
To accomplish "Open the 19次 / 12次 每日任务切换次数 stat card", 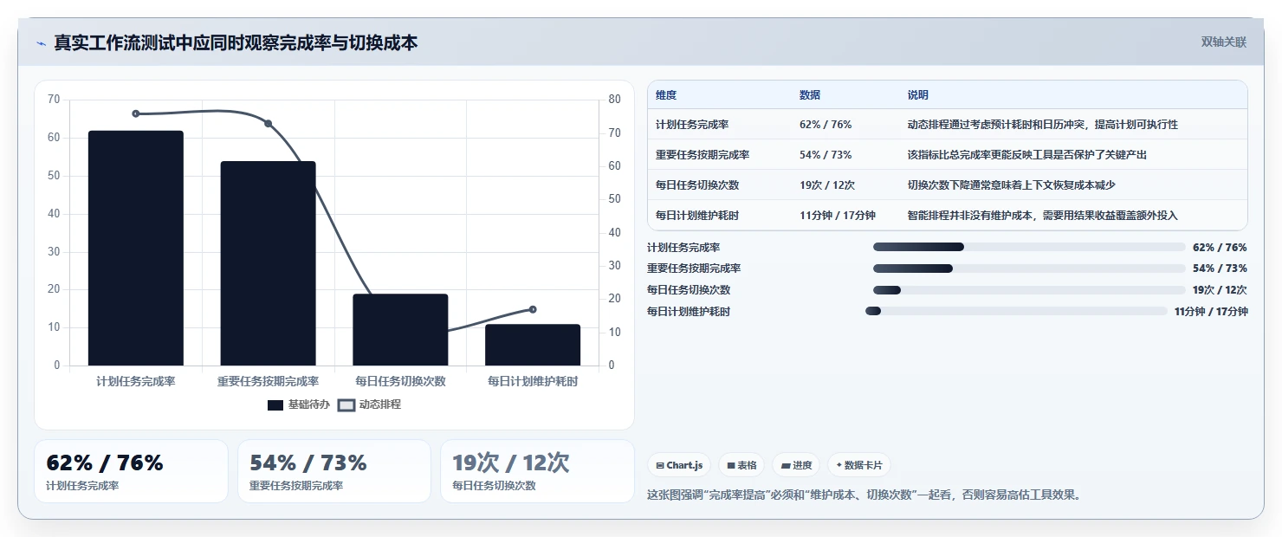I will [537, 471].
